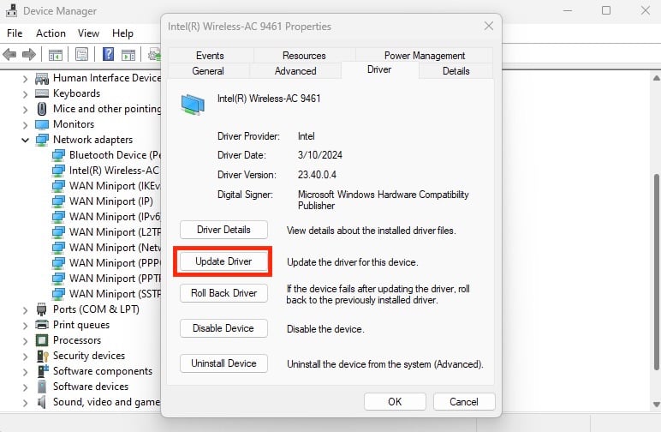This screenshot has height=432, width=661.
Task: Click the Device Manager title bar app icon
Action: click(x=11, y=11)
